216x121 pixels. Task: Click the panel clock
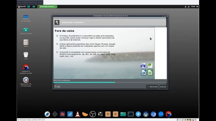(x=193, y=6)
